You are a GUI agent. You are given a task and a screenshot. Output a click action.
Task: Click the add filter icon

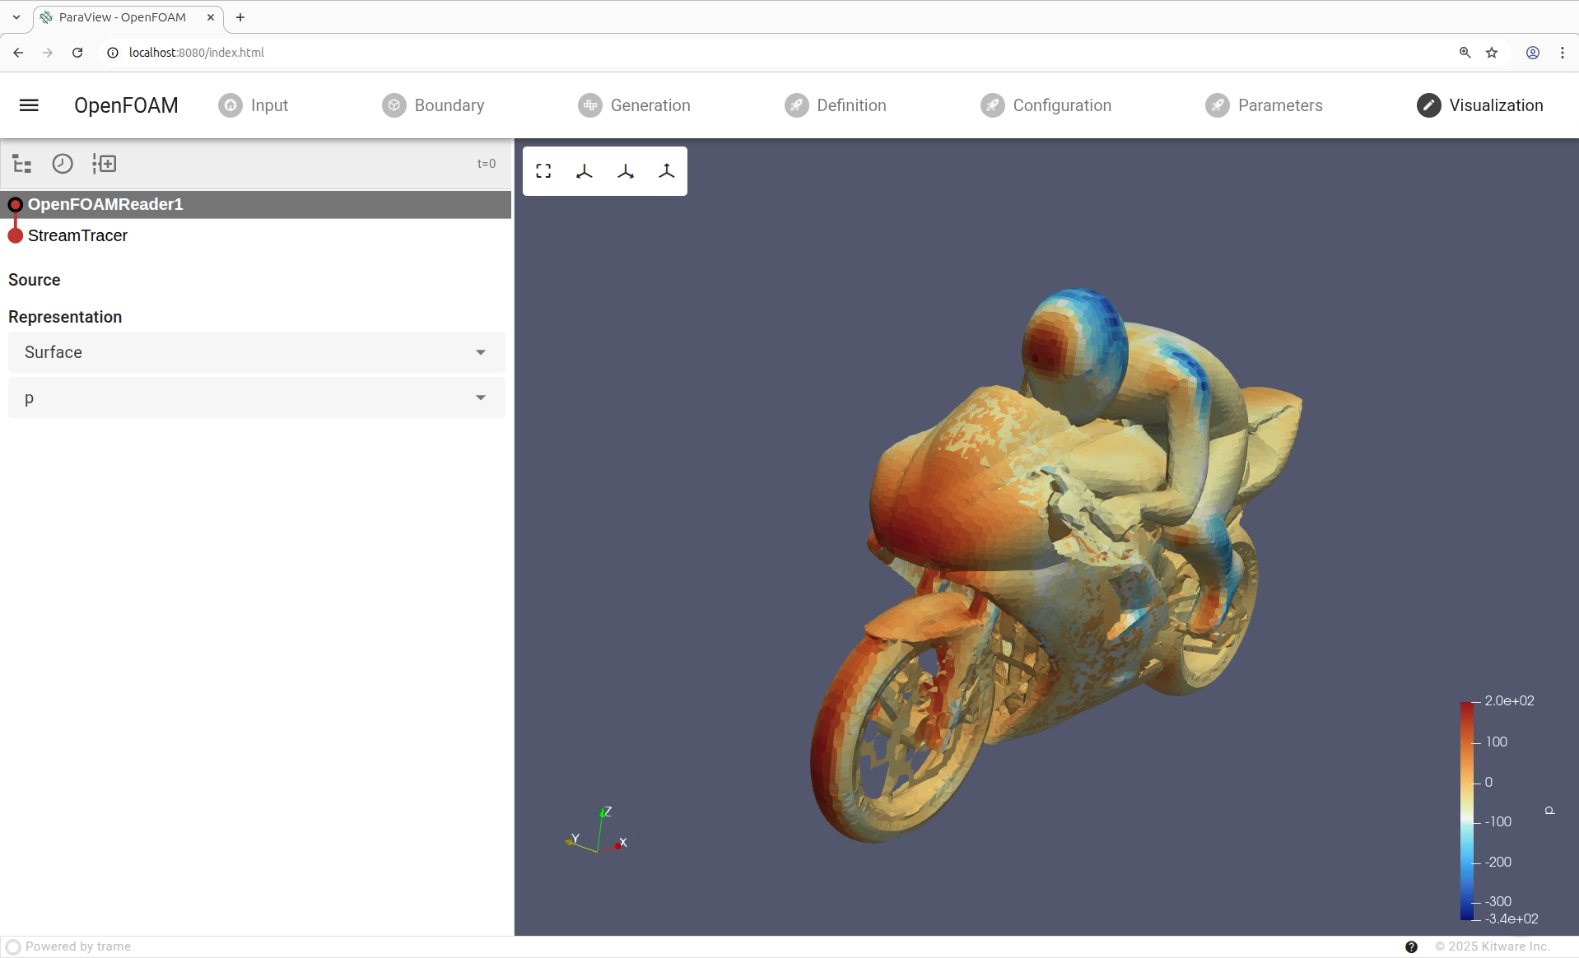tap(105, 164)
